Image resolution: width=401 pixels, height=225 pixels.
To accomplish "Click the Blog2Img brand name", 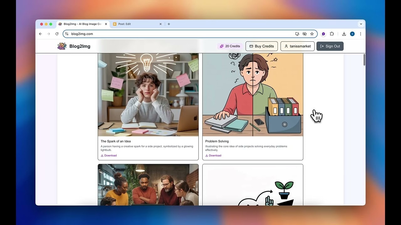I will tap(80, 46).
